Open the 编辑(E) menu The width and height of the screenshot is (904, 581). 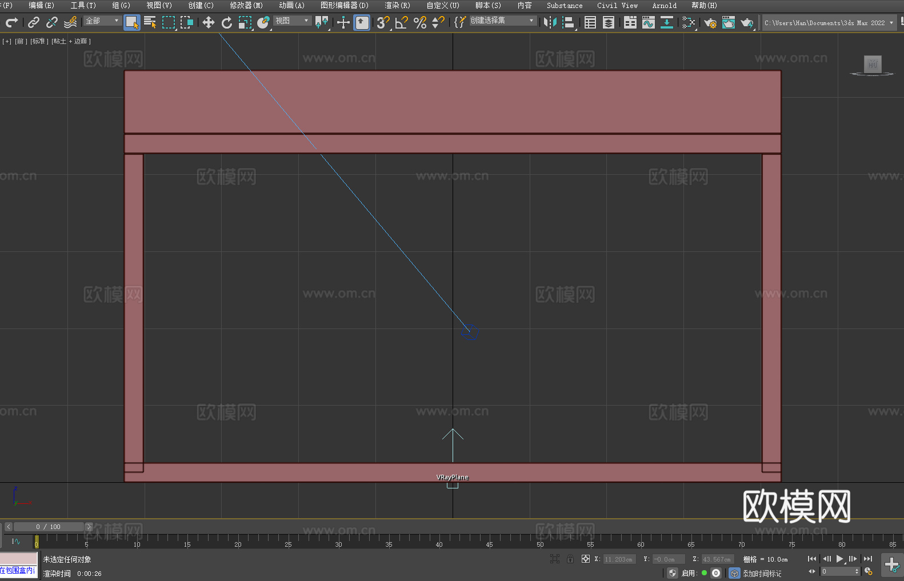pyautogui.click(x=41, y=5)
